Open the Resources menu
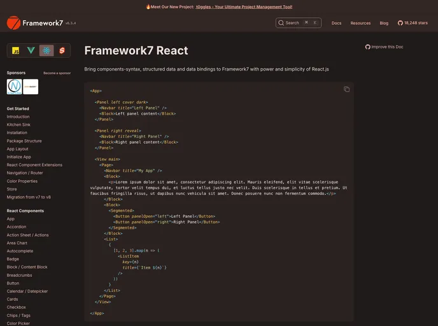Screen dimensions: 438x326 (x=360, y=23)
